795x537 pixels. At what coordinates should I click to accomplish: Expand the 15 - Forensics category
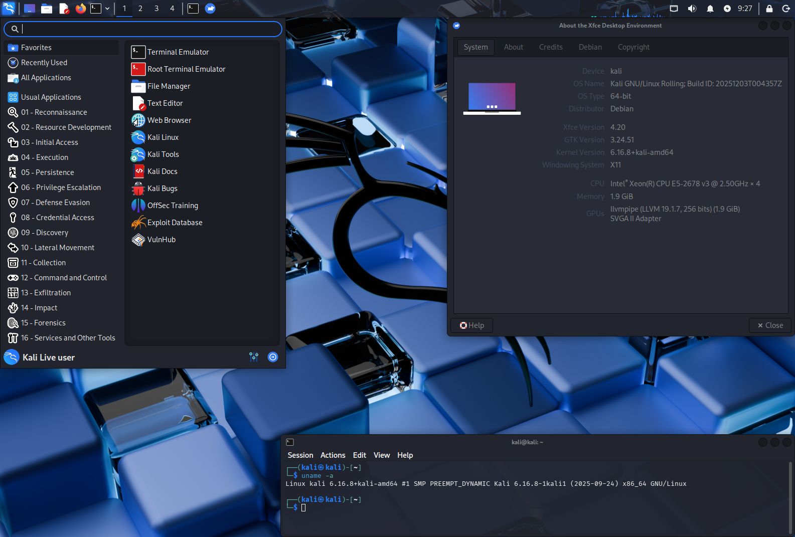click(x=43, y=323)
